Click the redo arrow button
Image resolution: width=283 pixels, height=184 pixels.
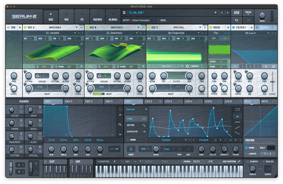(248, 20)
